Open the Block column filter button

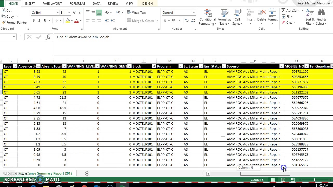(x=154, y=66)
